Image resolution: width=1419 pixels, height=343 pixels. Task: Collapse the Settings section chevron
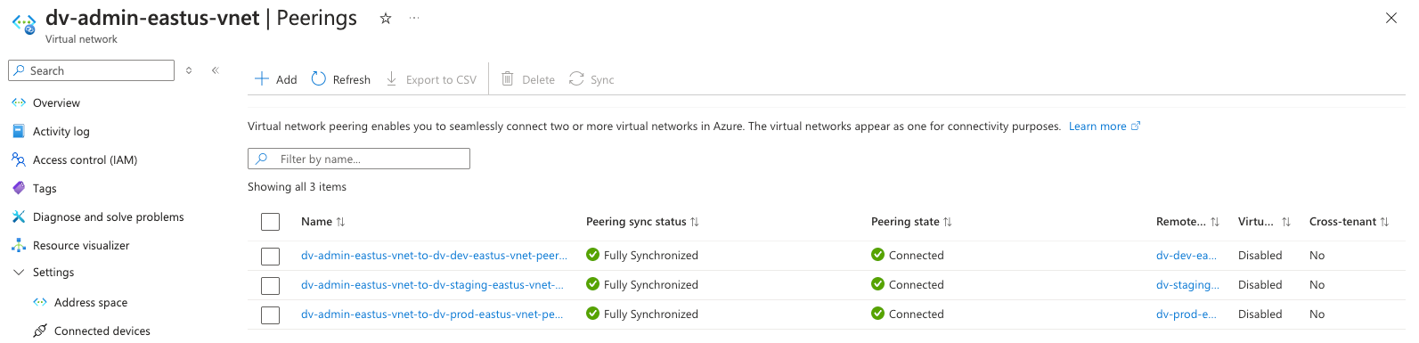(x=19, y=273)
